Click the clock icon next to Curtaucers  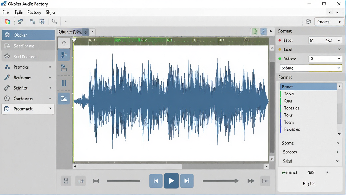coord(7,99)
